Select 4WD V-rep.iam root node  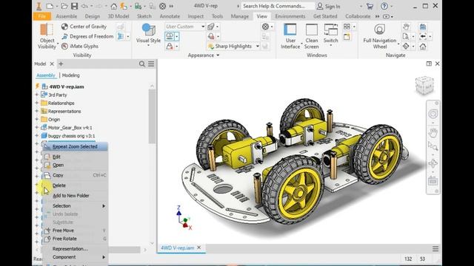(x=67, y=86)
